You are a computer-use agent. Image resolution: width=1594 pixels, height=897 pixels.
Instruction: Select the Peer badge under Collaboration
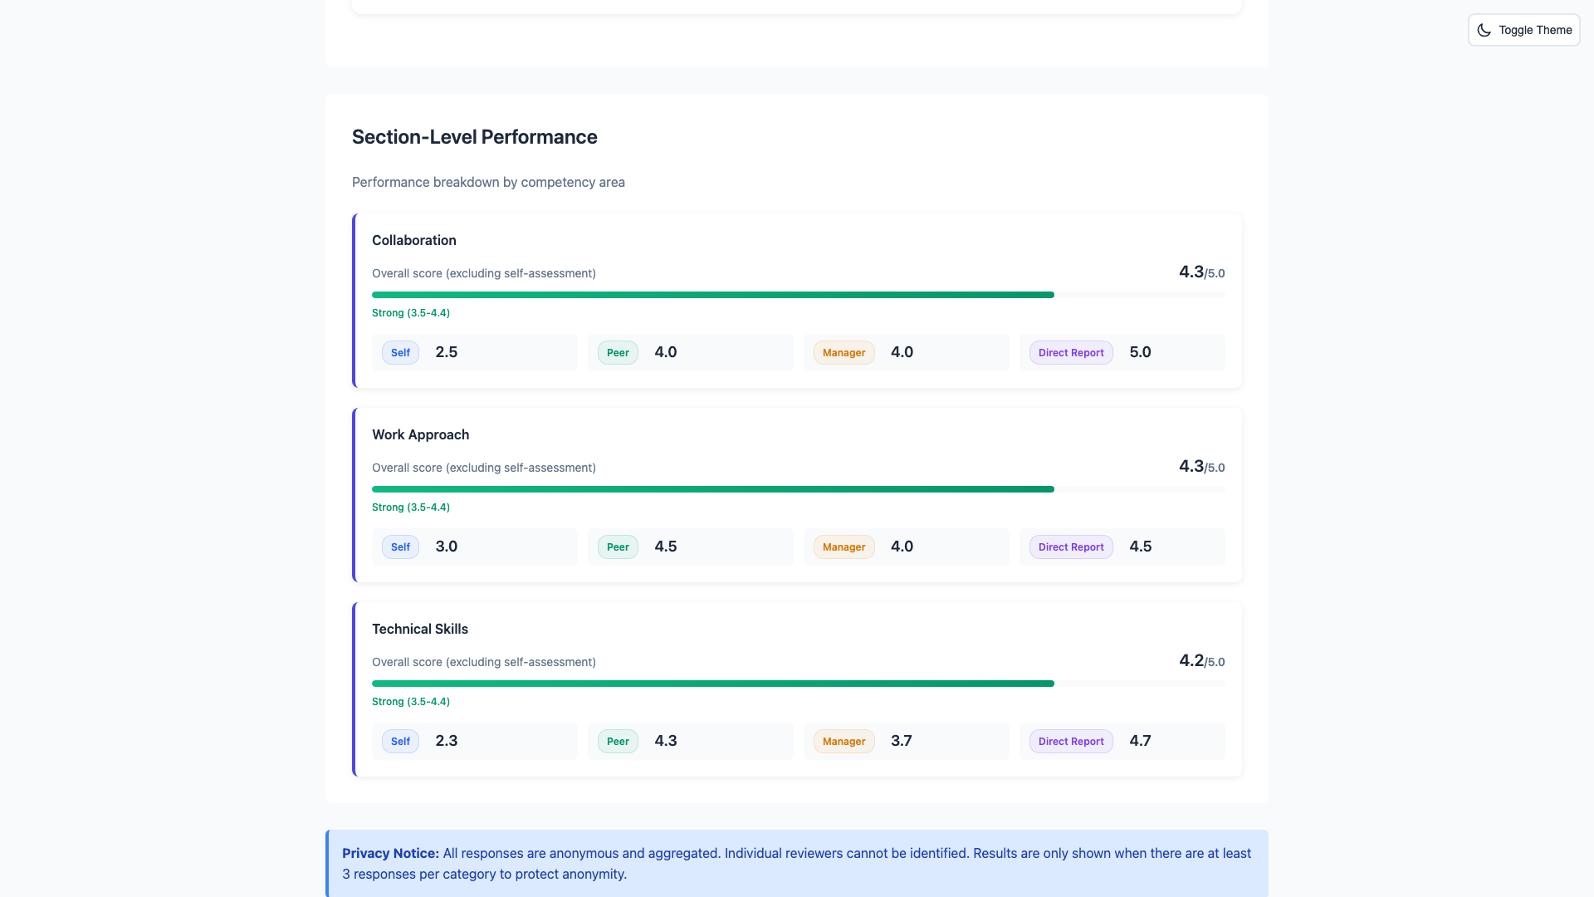point(617,352)
